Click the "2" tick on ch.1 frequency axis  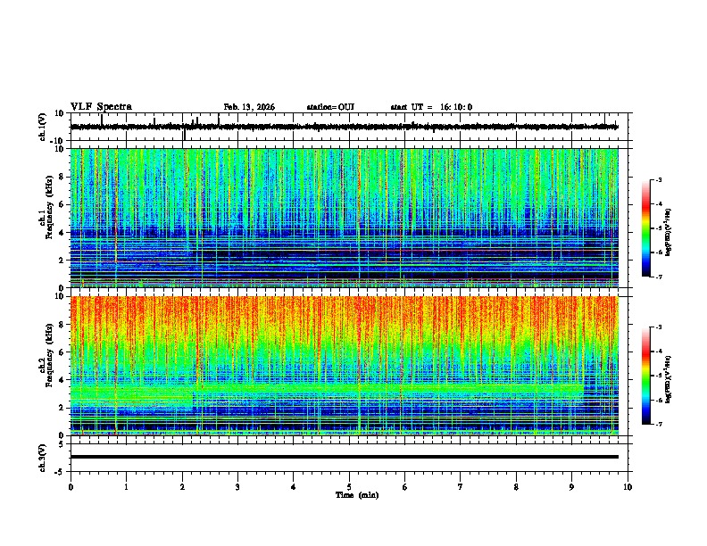point(62,260)
